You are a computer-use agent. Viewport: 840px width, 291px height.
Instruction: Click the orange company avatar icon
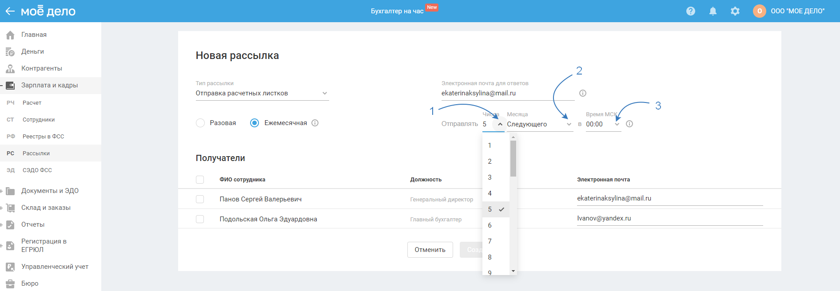coord(759,11)
